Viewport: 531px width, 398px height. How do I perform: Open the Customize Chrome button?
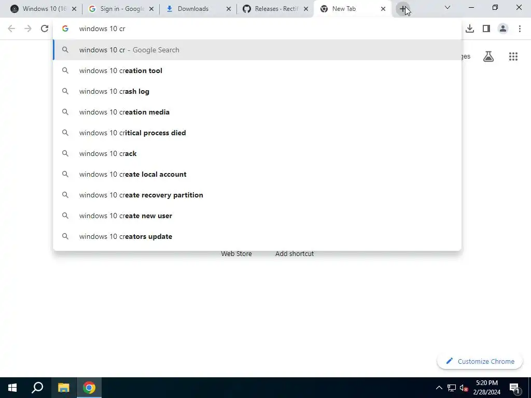(480, 361)
